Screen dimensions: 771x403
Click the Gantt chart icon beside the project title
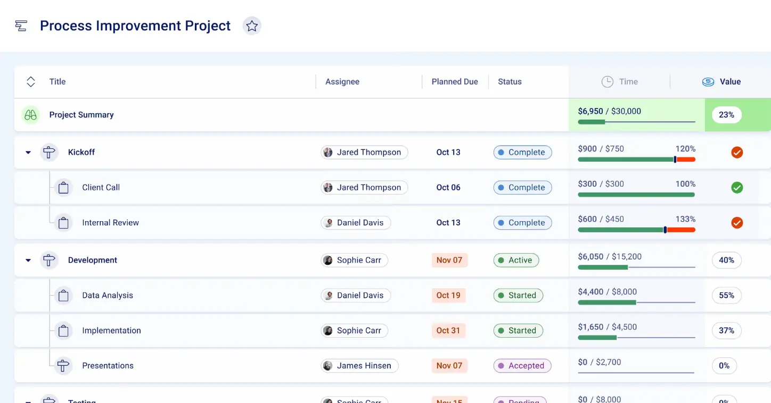point(21,25)
